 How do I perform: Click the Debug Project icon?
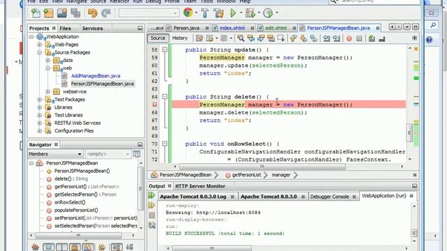(250, 13)
